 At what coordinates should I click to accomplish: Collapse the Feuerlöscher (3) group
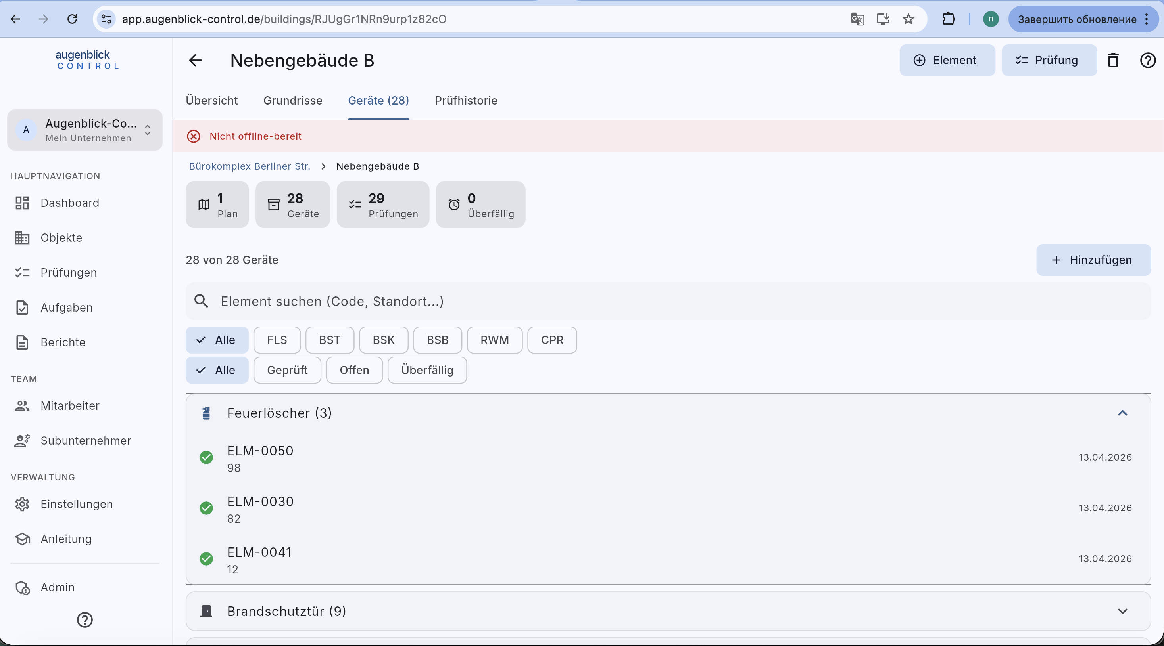(x=1122, y=413)
